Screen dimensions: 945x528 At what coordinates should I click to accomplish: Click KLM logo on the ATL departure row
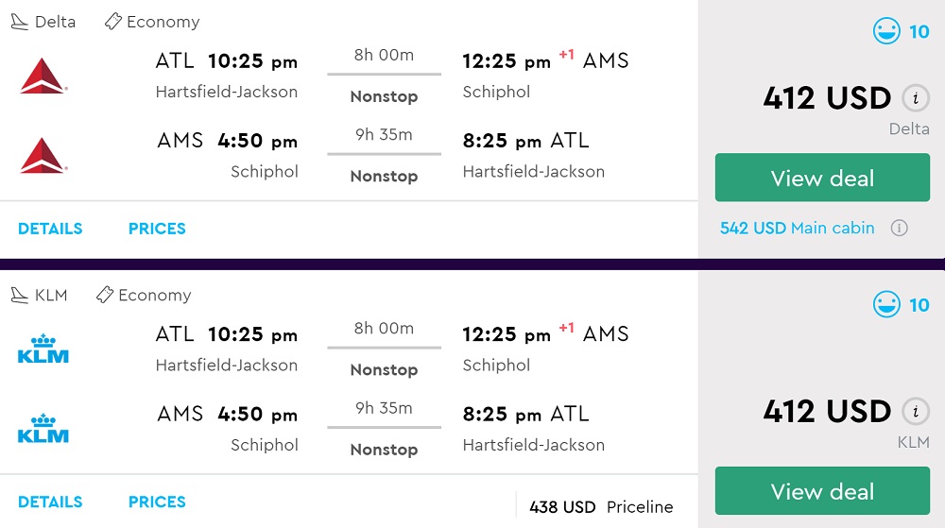[43, 349]
